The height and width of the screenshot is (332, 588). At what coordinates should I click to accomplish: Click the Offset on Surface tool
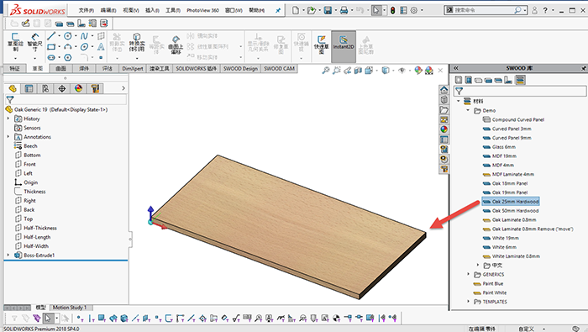point(176,45)
